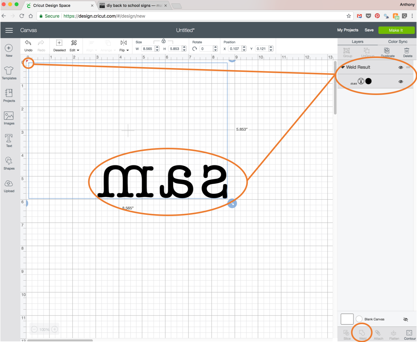Click the Untitled* project title

(x=185, y=30)
